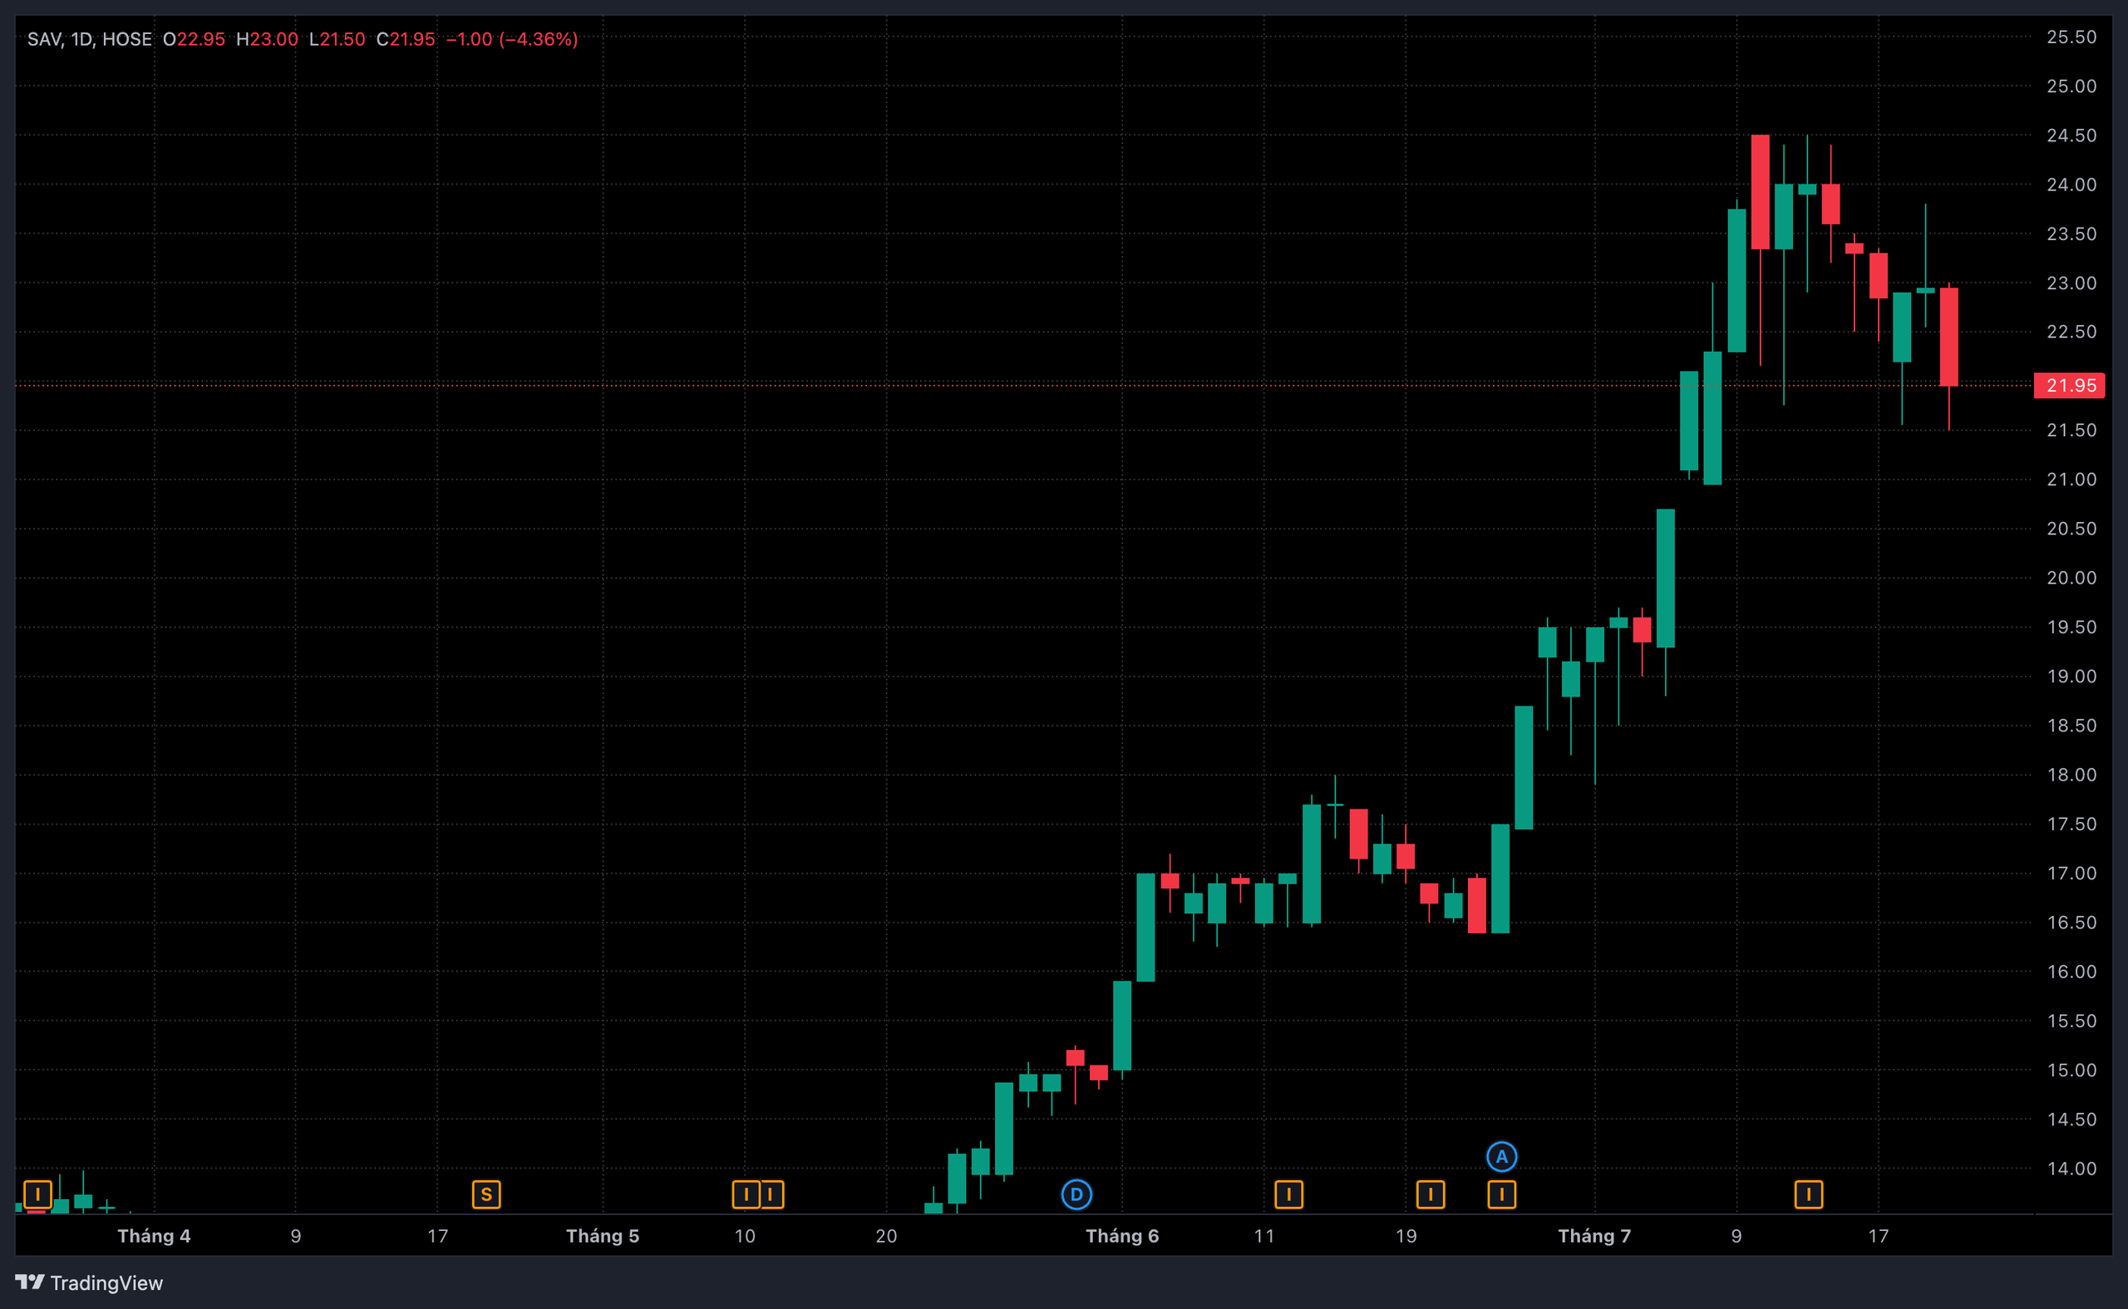Click the 24.50 price axis label
The width and height of the screenshot is (2128, 1309).
(2071, 135)
